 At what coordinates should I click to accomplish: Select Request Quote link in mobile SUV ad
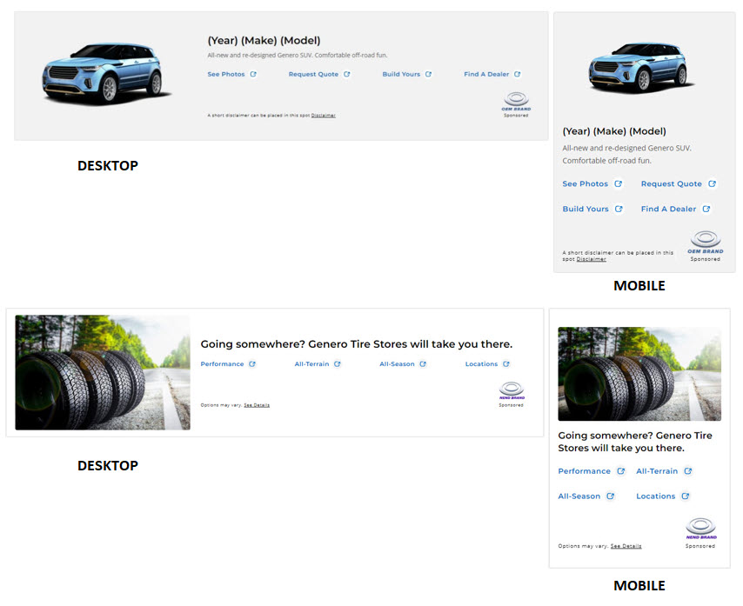pyautogui.click(x=671, y=184)
